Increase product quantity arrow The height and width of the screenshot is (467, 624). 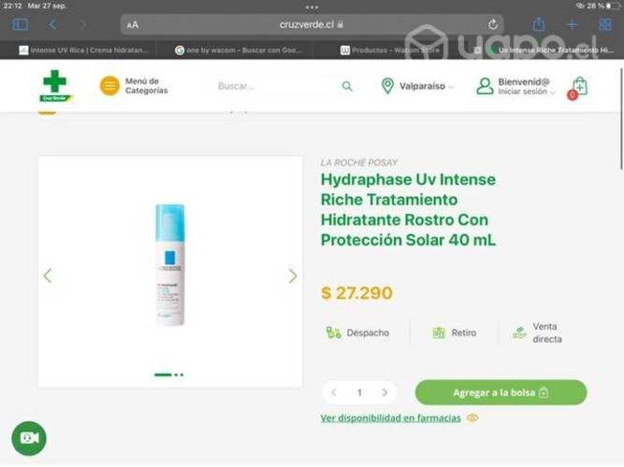pos(385,392)
